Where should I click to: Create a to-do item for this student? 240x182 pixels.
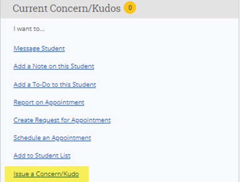[55, 84]
